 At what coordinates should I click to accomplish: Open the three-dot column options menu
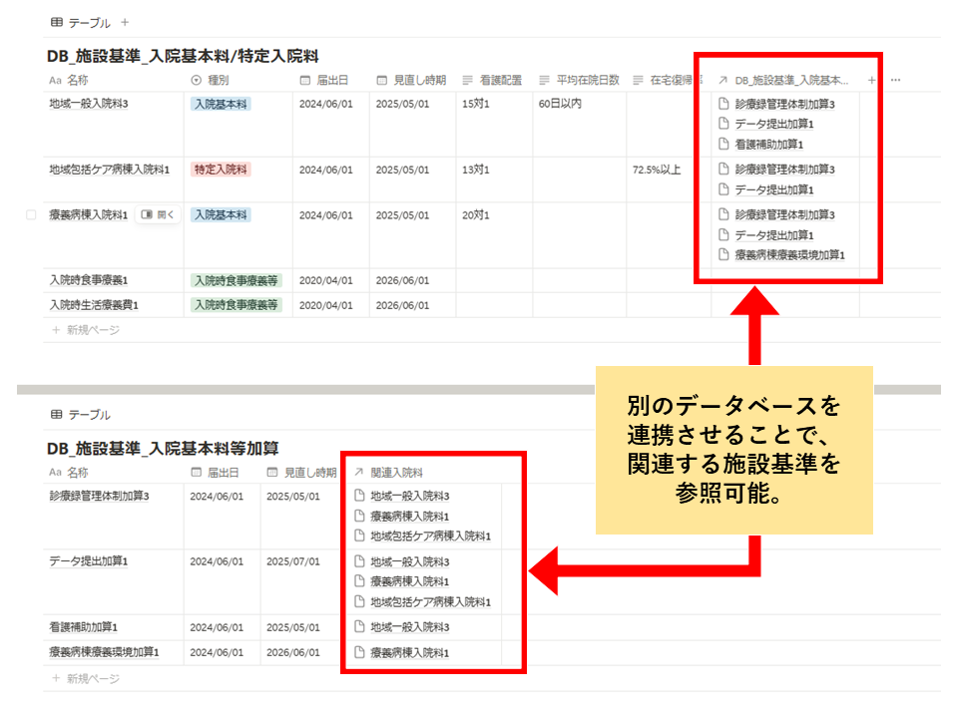point(895,80)
